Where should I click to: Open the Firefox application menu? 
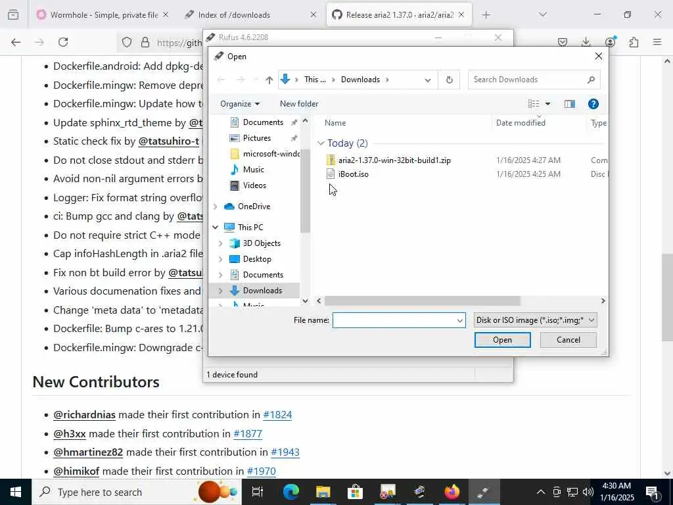coord(657,42)
